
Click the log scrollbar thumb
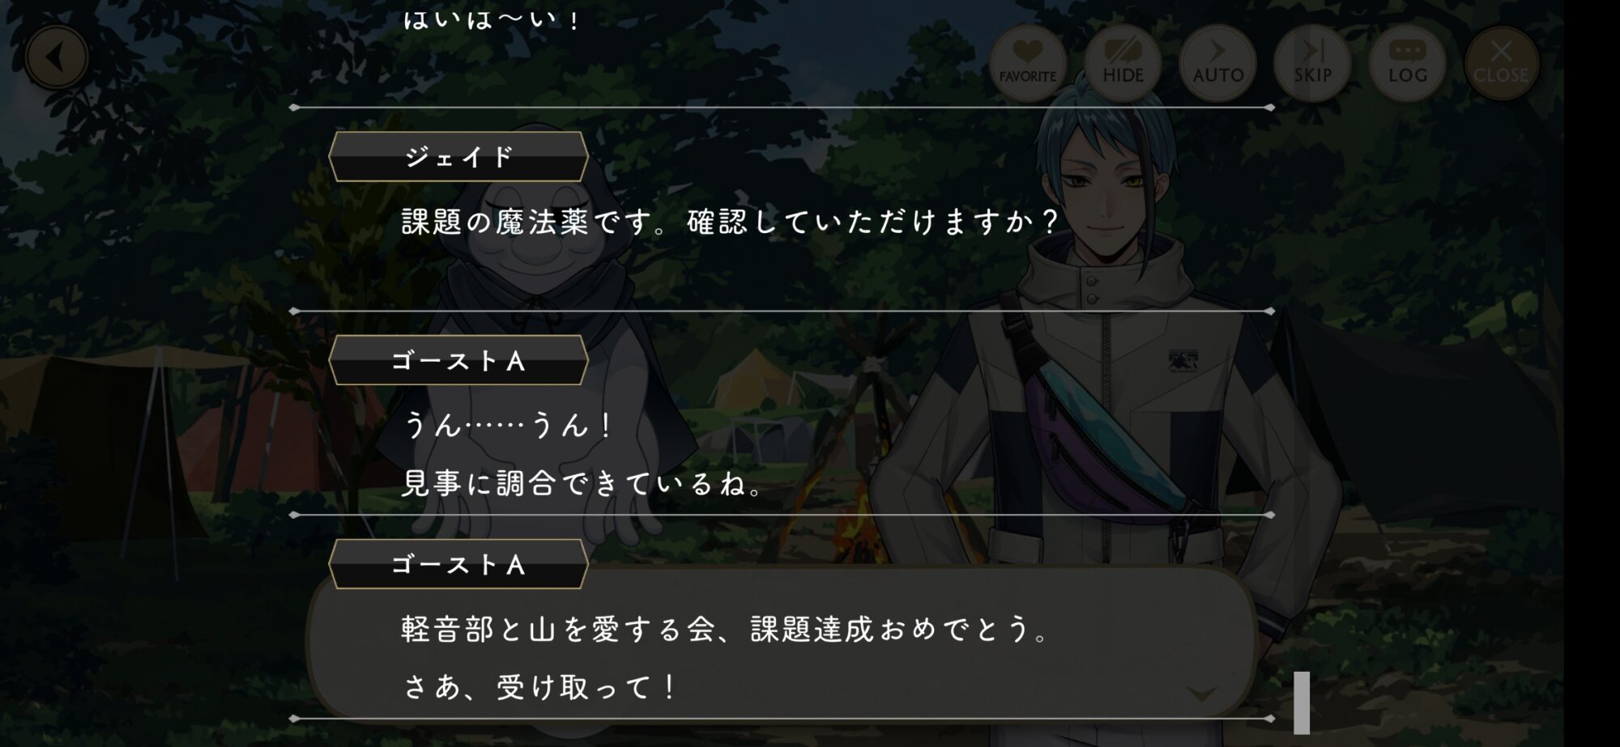tap(1302, 702)
